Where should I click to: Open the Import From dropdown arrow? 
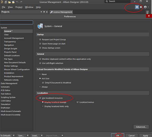(x=62, y=135)
